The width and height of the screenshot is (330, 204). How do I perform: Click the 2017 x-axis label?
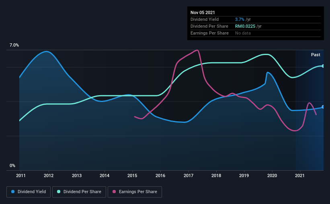click(189, 175)
